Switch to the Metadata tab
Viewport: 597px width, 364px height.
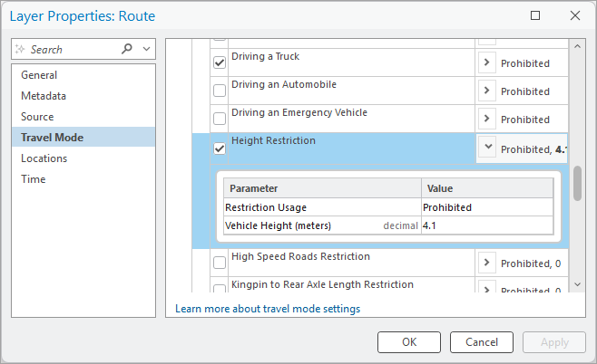point(44,96)
